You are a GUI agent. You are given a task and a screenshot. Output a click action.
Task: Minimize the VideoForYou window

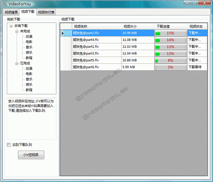pyautogui.click(x=187, y=3)
